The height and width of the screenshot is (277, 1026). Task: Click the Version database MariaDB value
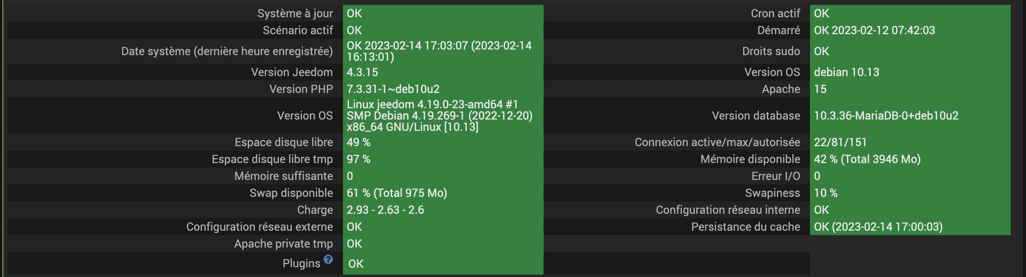pos(886,116)
